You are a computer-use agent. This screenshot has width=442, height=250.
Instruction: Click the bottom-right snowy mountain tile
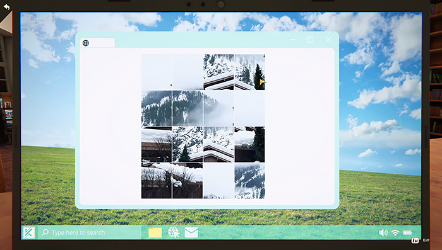pos(249,181)
